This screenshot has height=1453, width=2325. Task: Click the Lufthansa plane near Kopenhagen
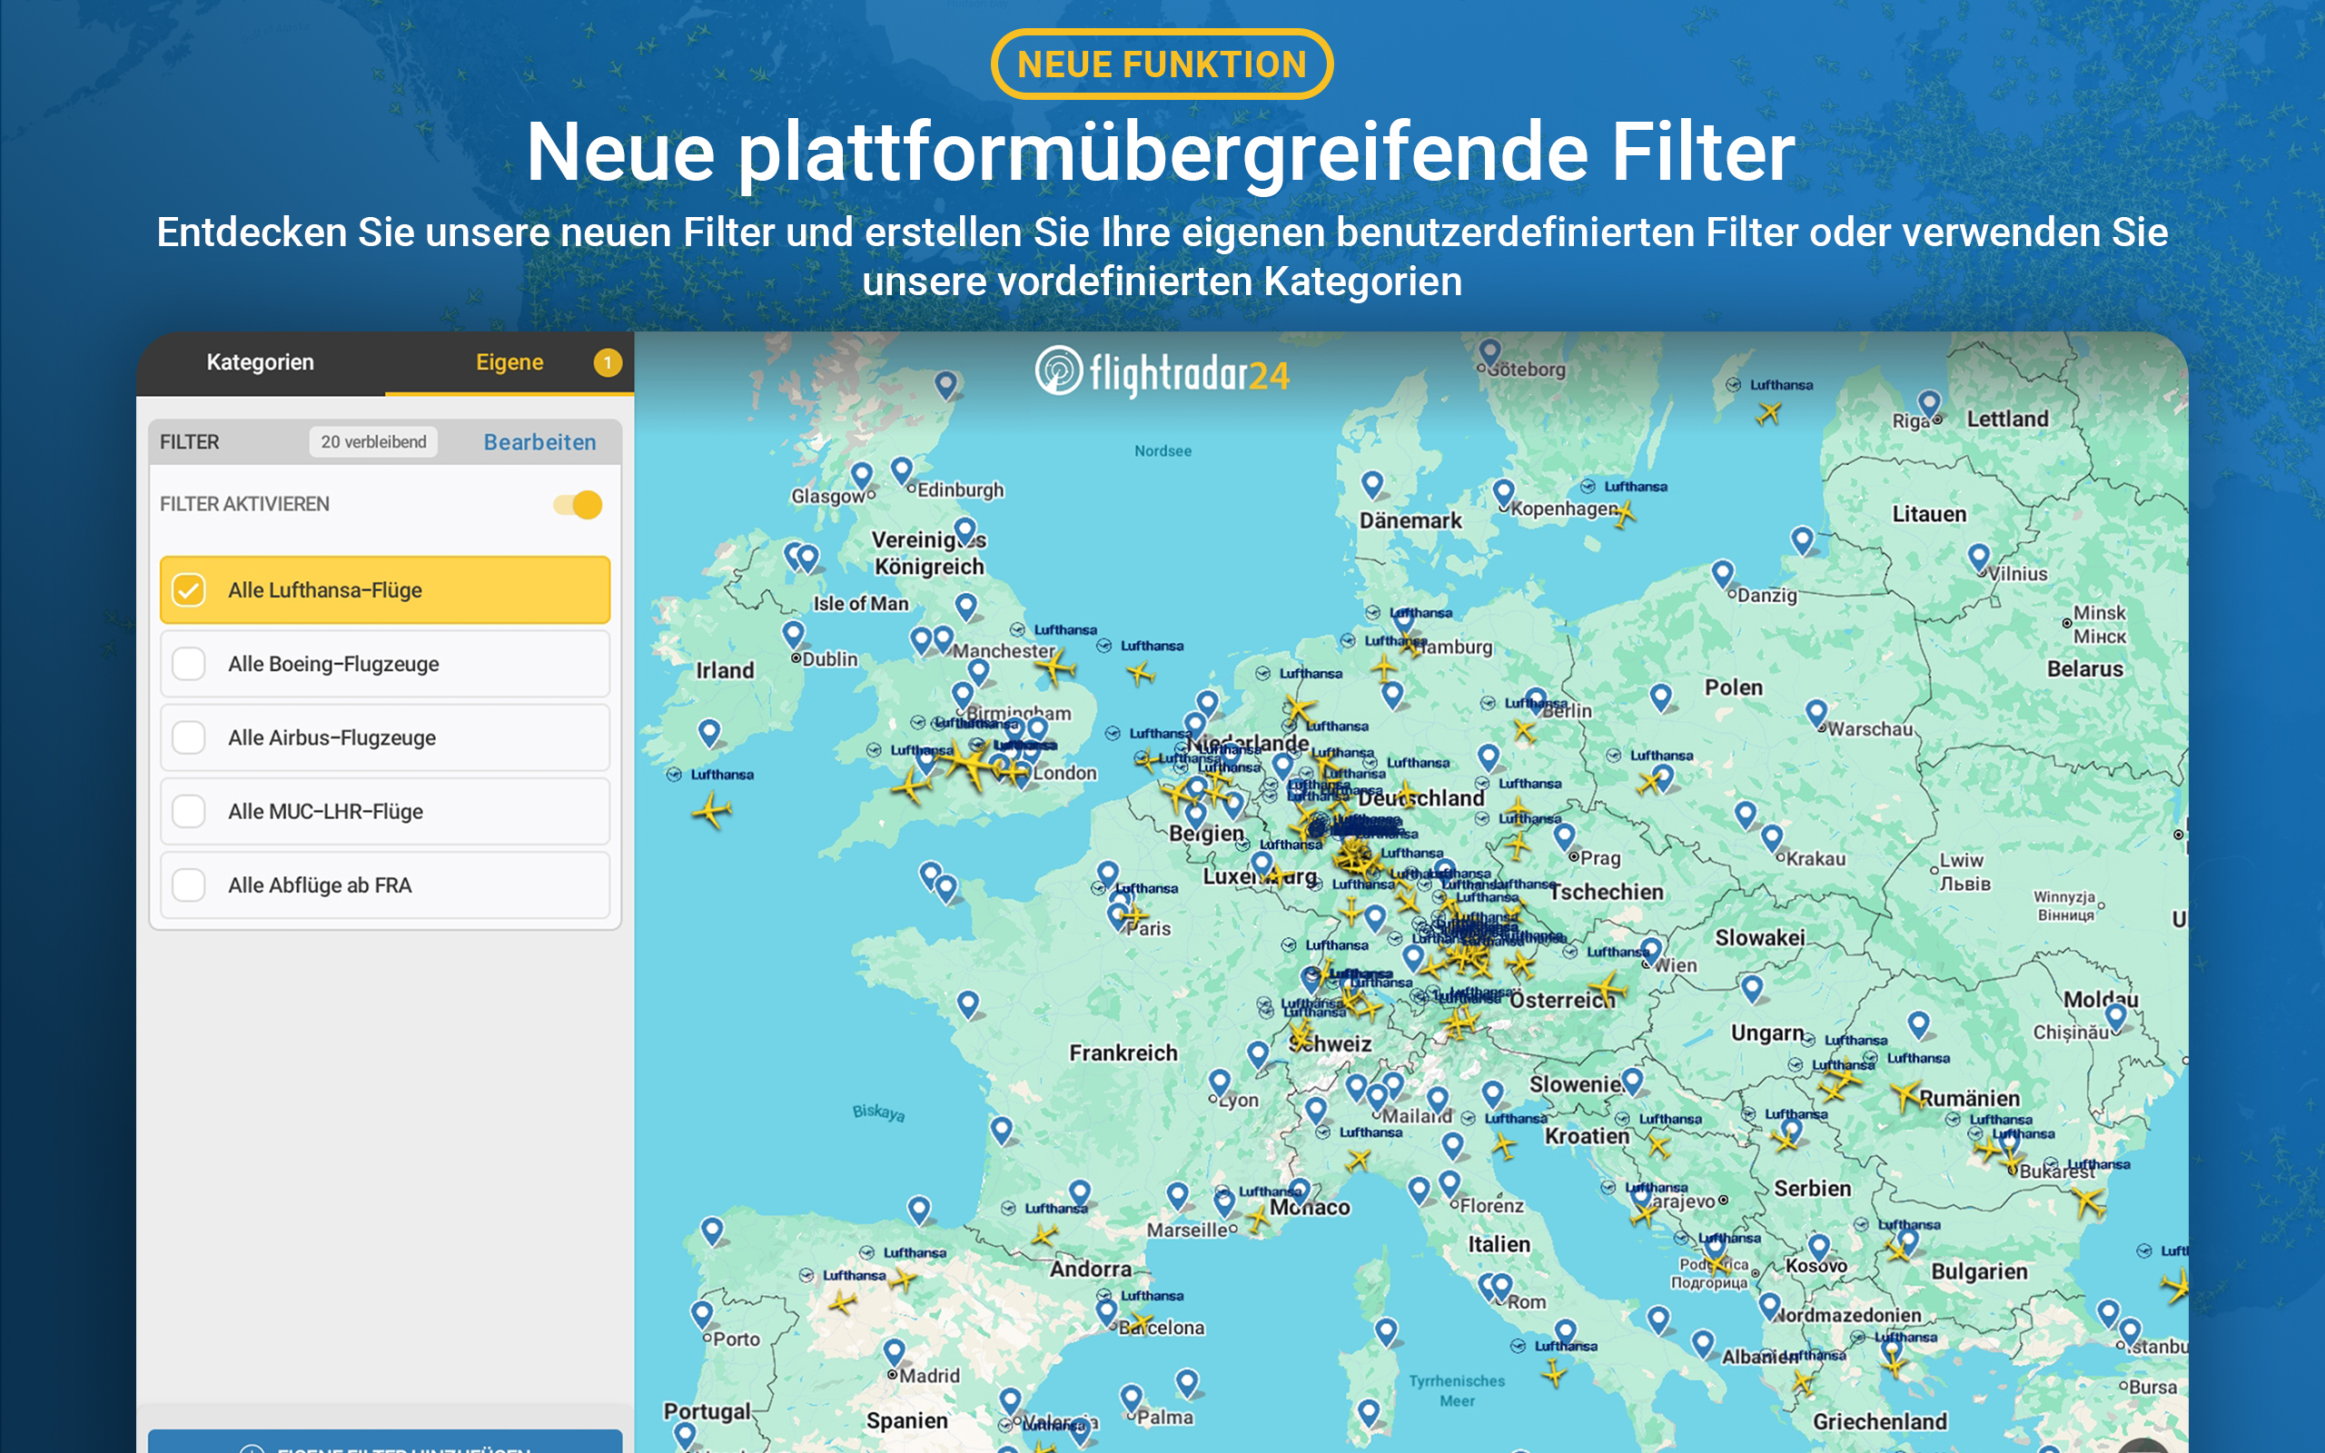(1624, 515)
